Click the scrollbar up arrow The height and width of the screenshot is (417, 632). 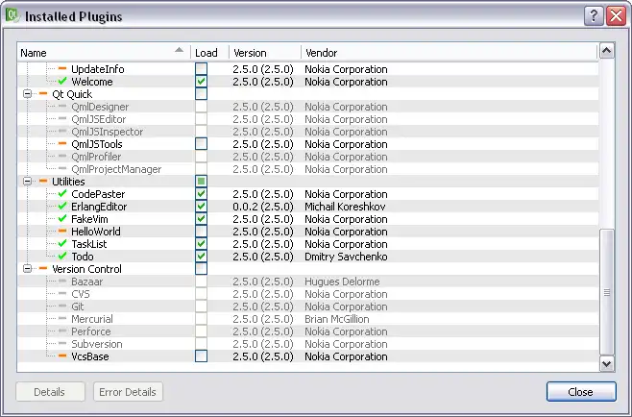[x=607, y=51]
